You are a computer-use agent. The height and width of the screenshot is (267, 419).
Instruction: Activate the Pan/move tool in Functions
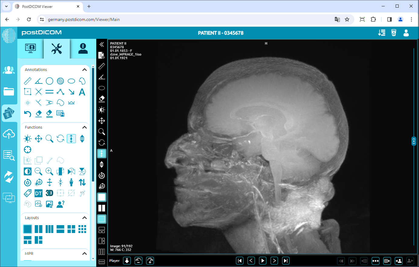tap(38, 139)
